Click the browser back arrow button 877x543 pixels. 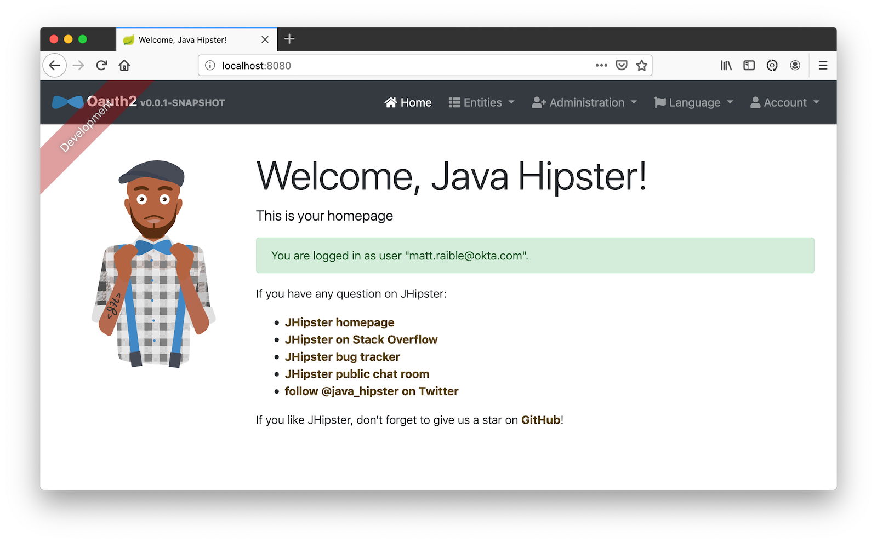click(54, 66)
